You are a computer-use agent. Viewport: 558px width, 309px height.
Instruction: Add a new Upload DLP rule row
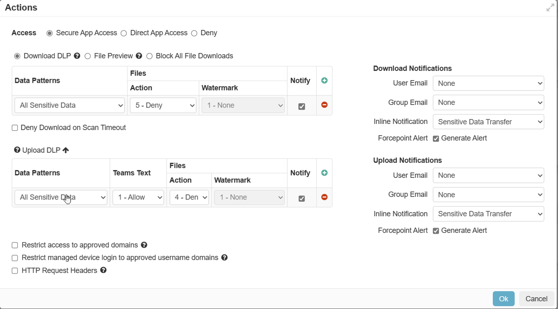[x=324, y=173]
